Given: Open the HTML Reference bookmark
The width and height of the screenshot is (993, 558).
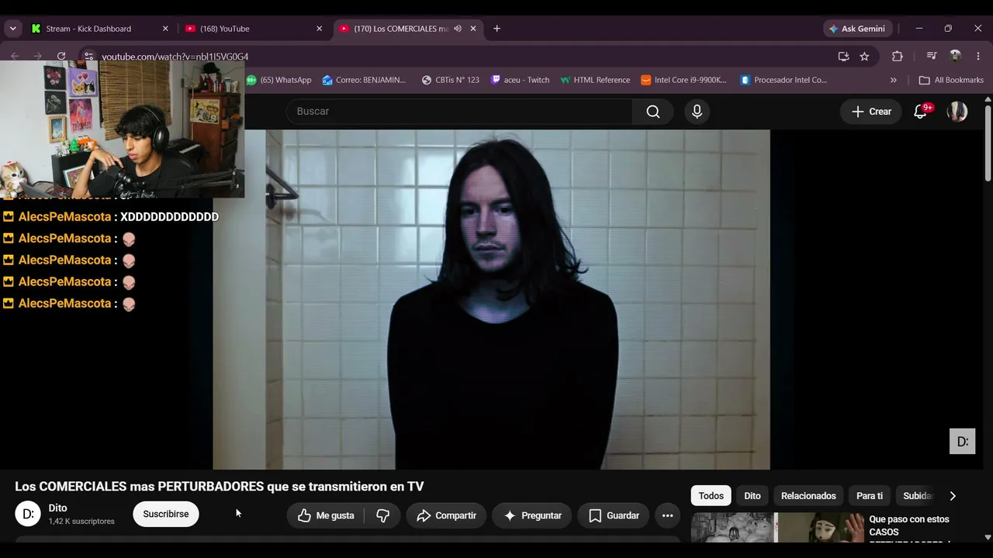Looking at the screenshot, I should pos(595,80).
